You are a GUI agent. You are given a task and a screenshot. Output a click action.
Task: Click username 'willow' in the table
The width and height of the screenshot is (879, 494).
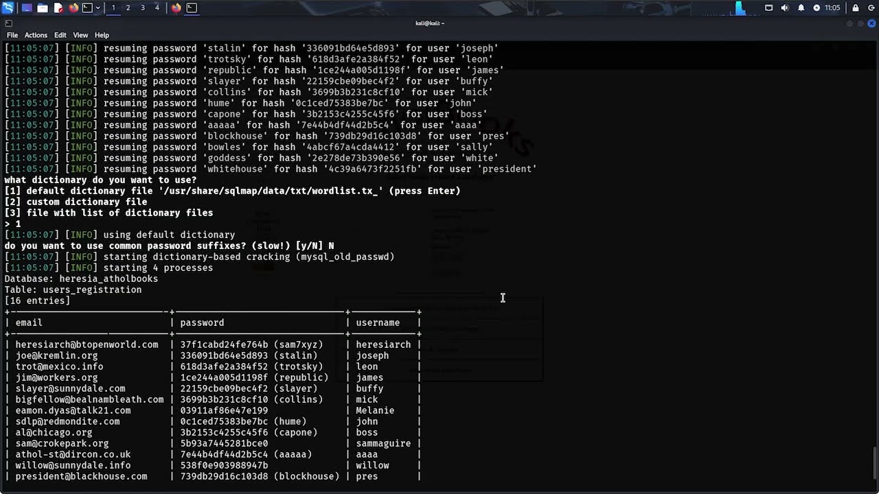coord(372,465)
